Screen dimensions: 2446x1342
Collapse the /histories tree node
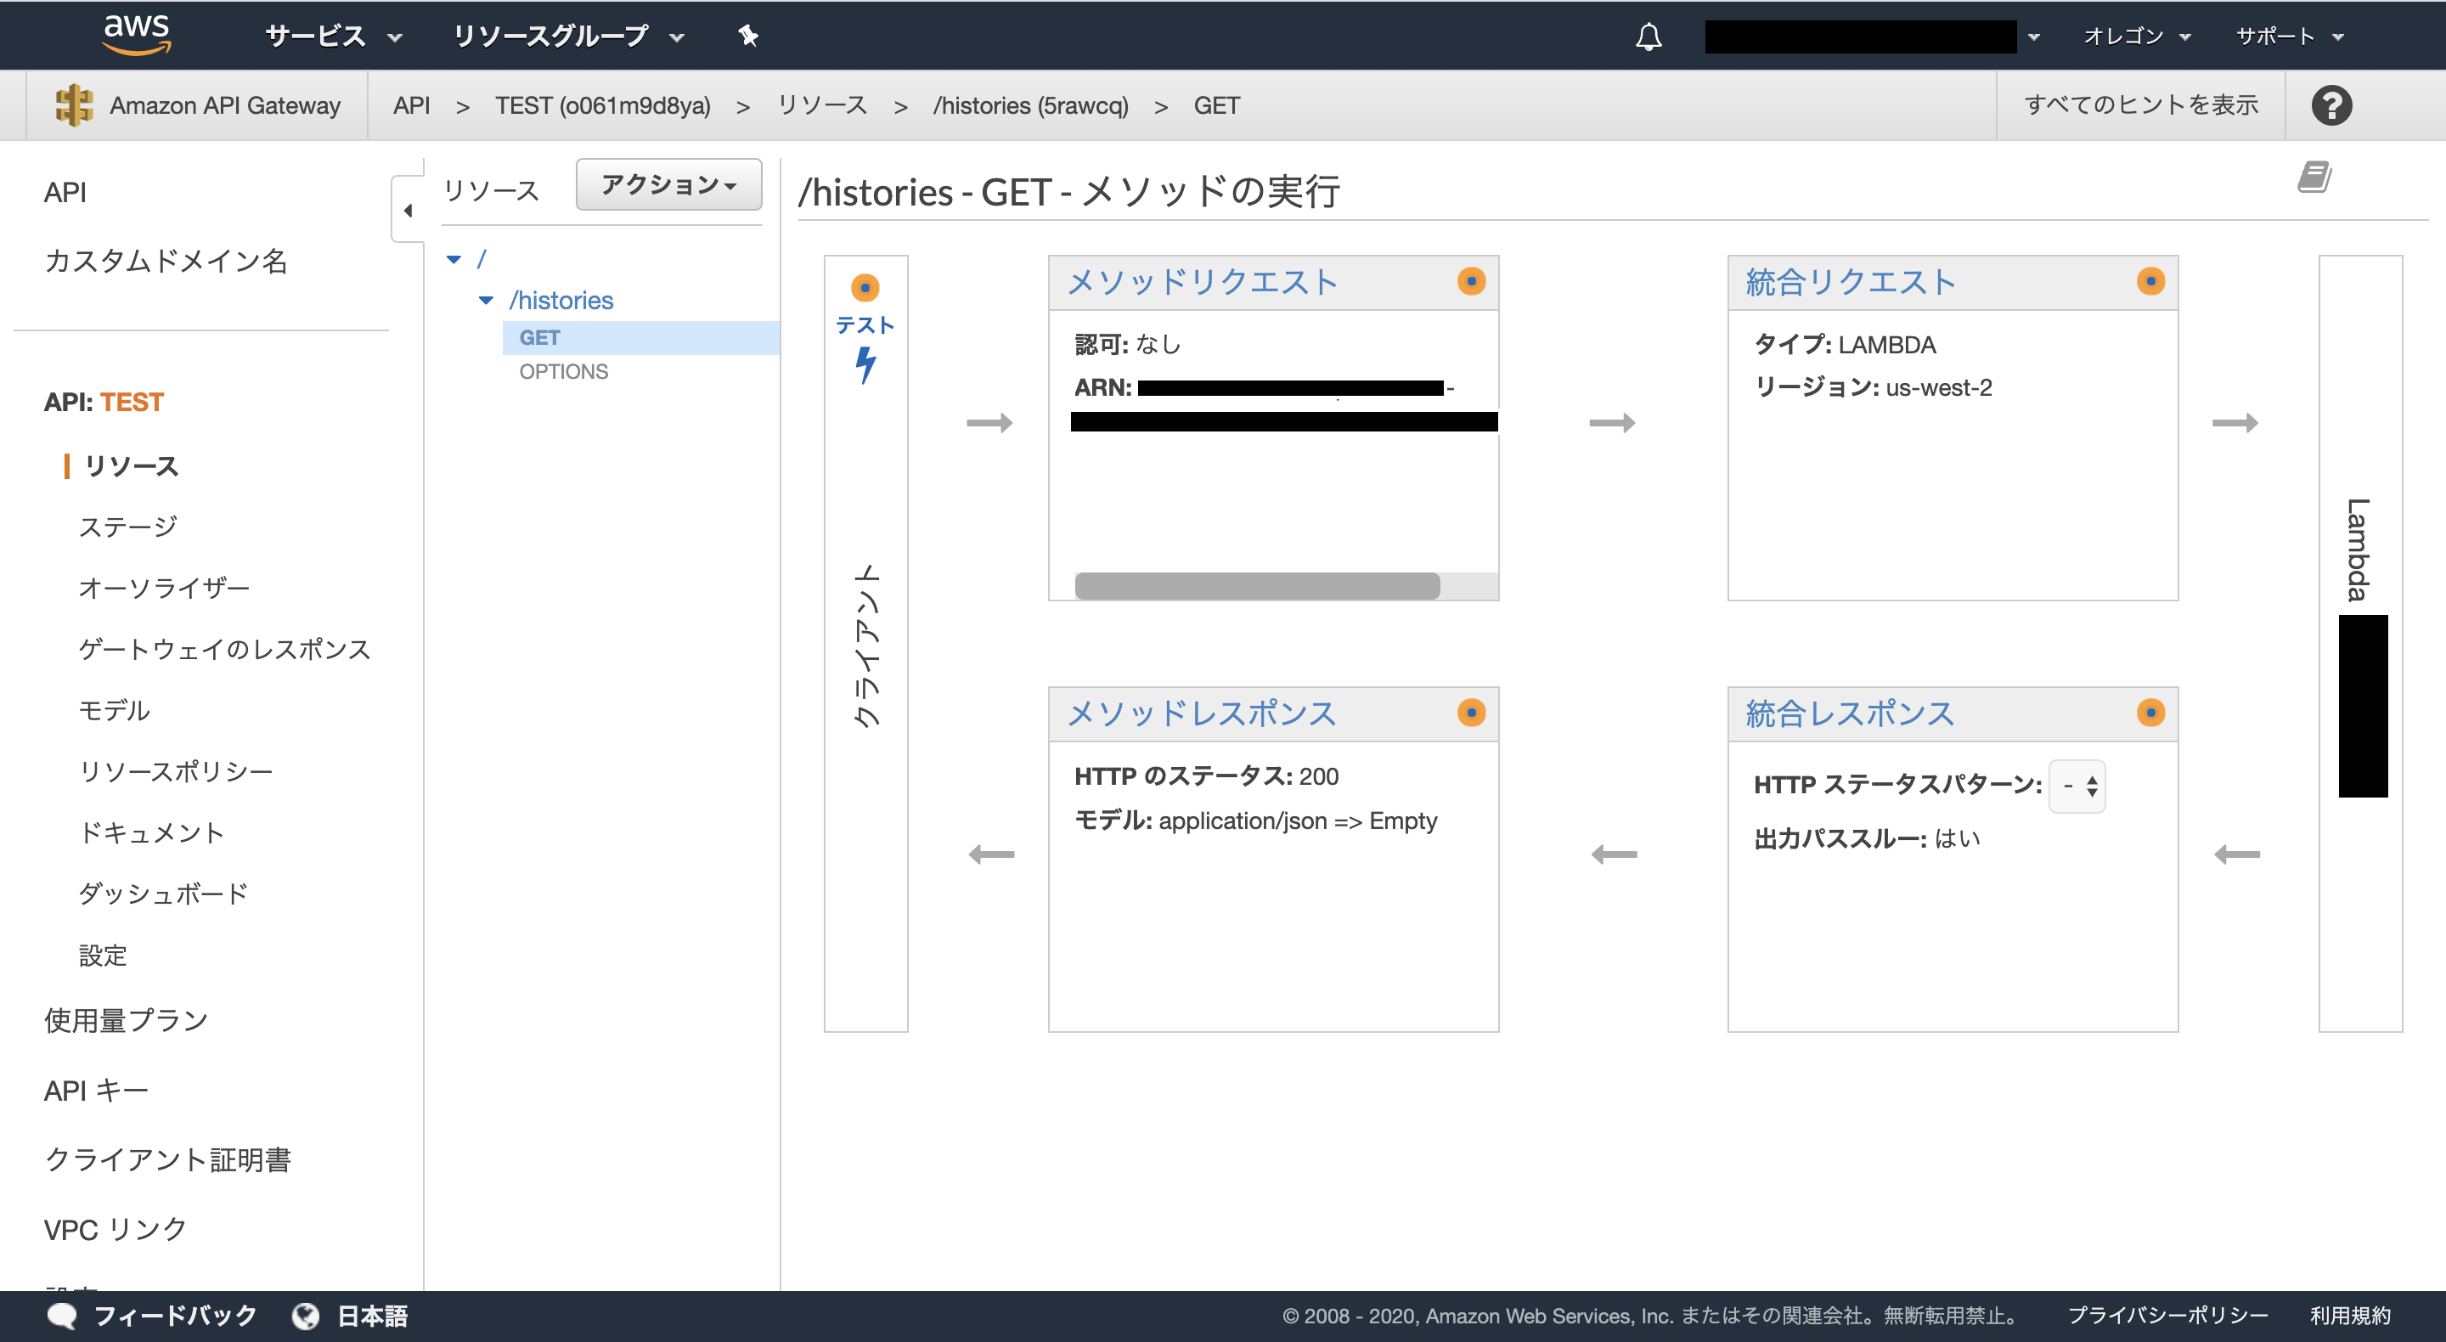pos(488,299)
